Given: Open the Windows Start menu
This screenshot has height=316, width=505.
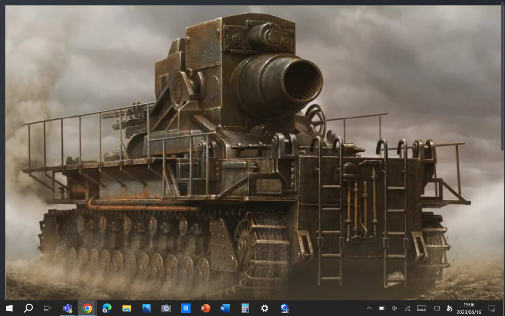Looking at the screenshot, I should click(x=9, y=308).
